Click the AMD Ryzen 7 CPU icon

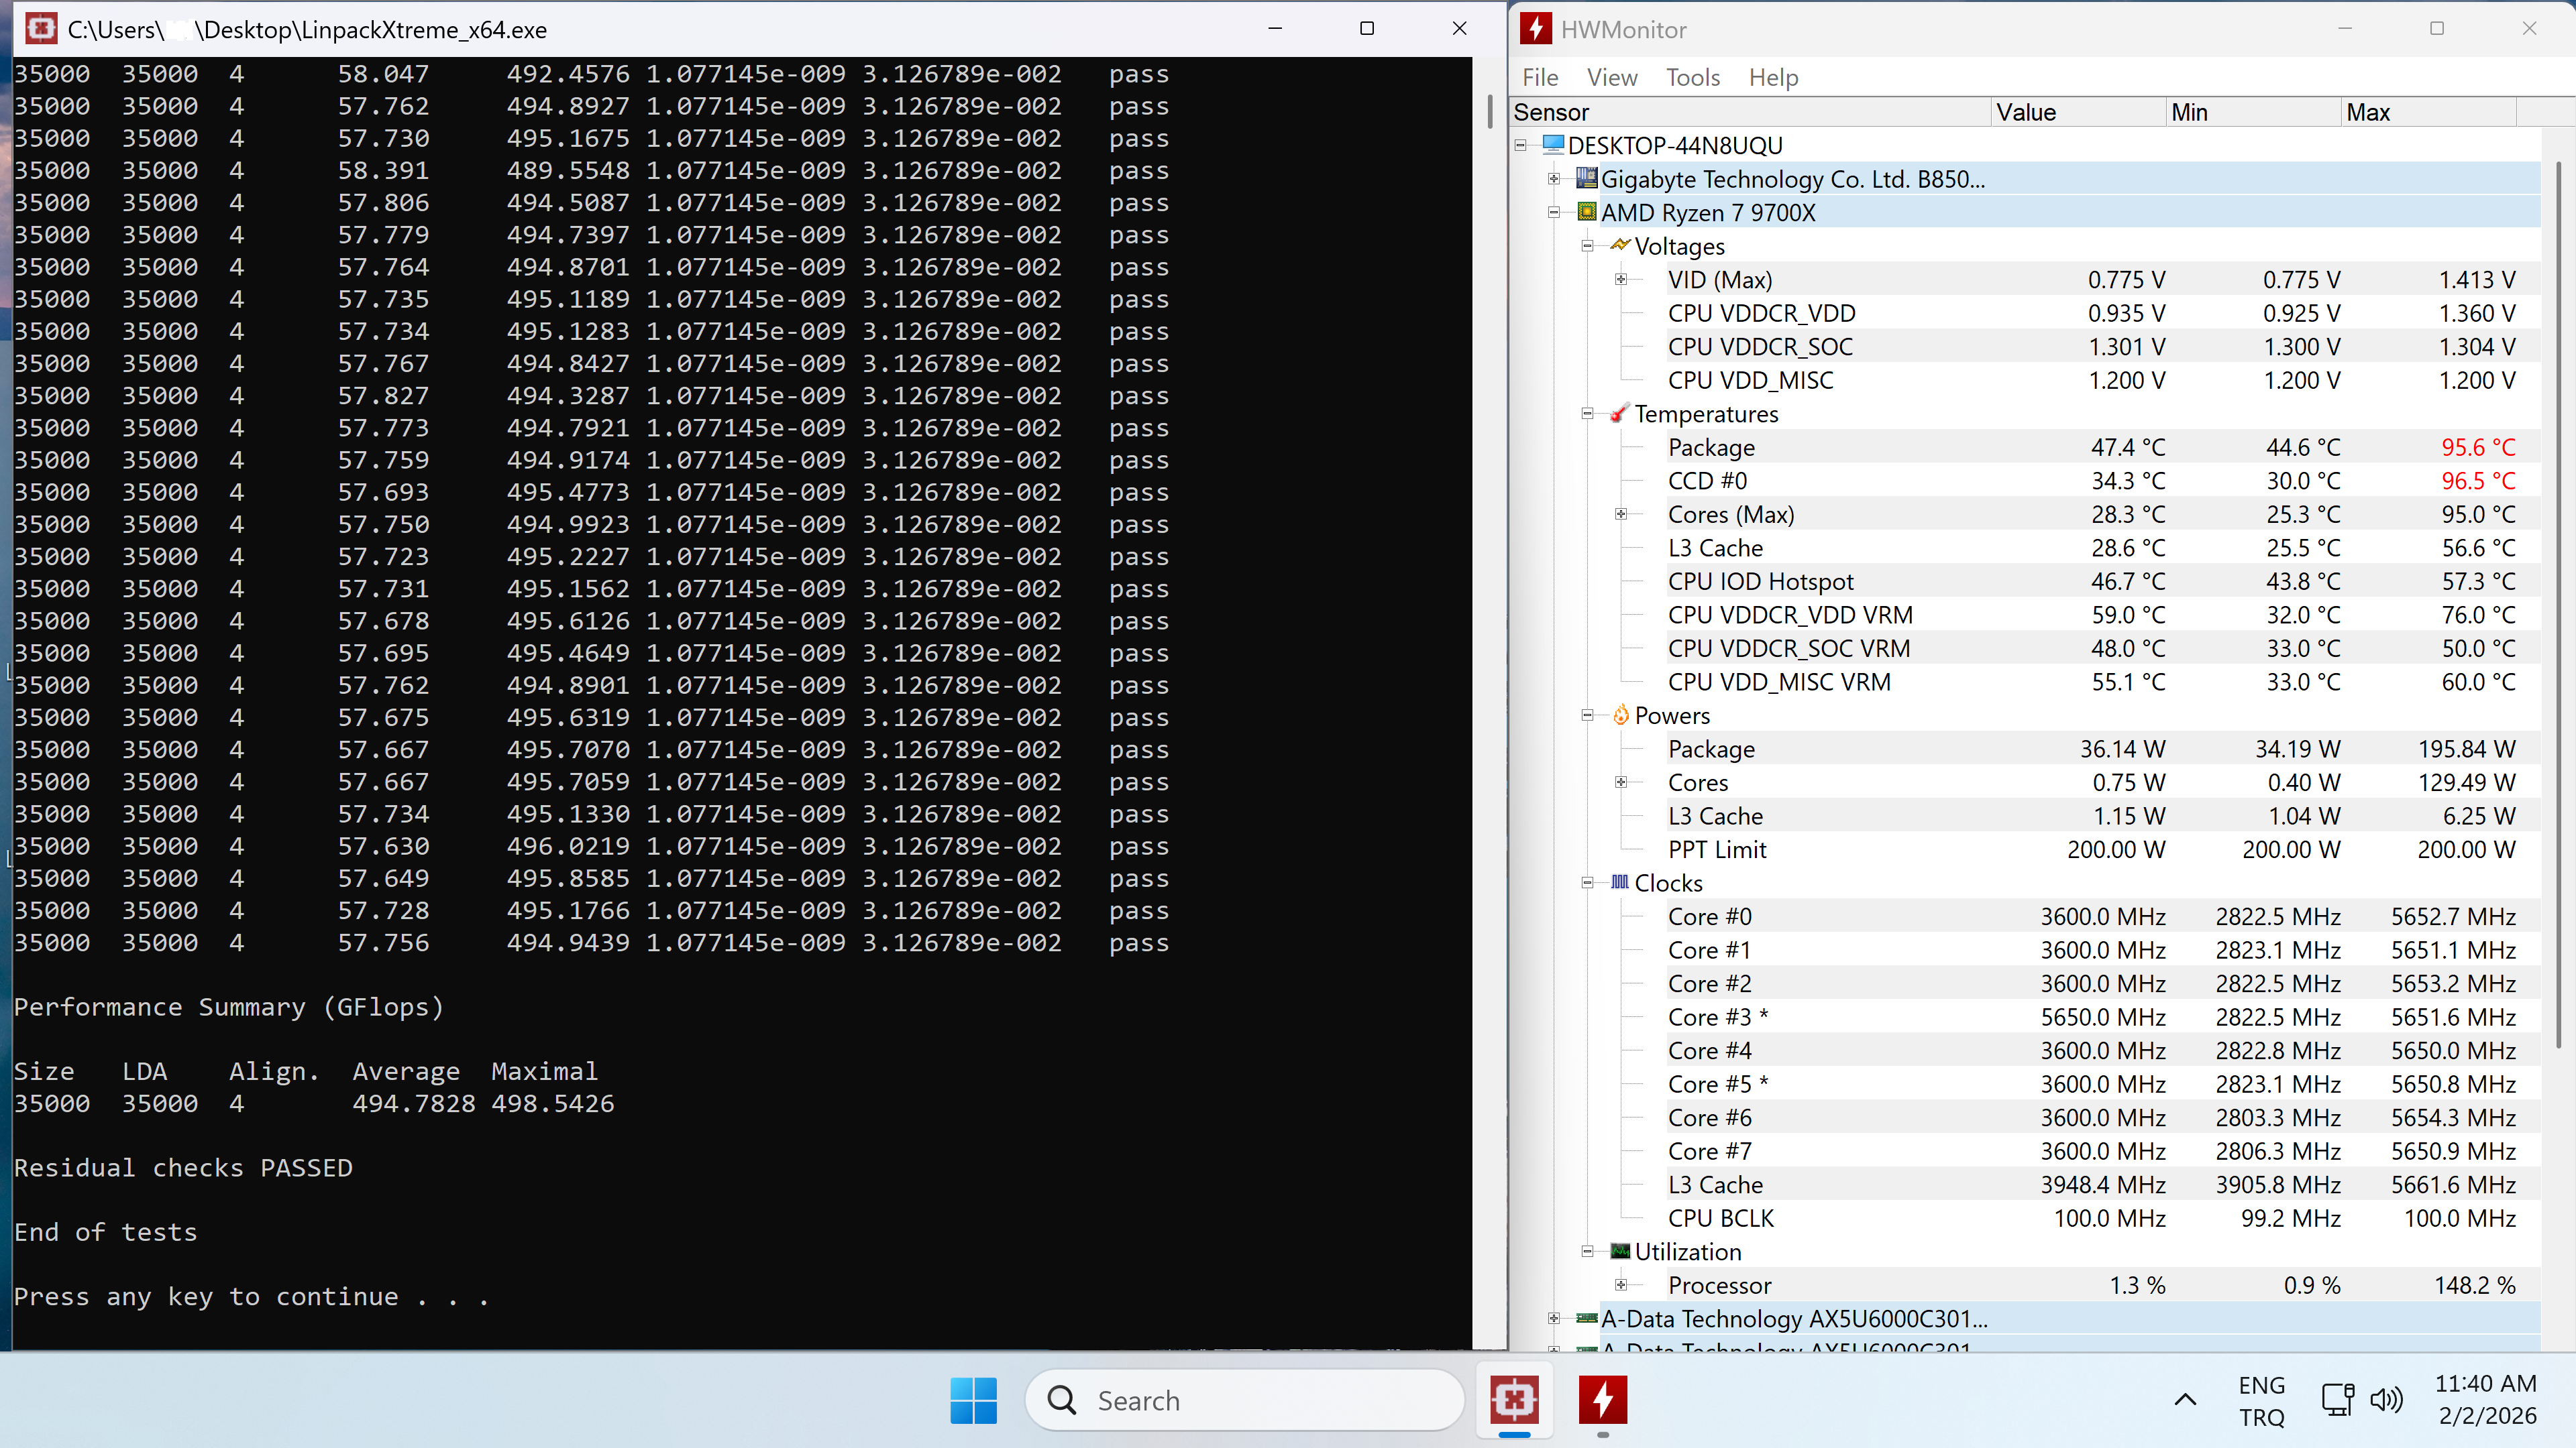(x=1586, y=212)
